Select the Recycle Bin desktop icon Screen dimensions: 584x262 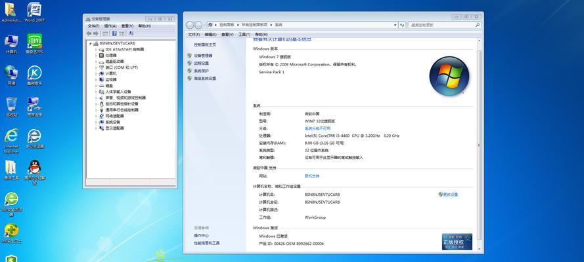click(x=12, y=107)
